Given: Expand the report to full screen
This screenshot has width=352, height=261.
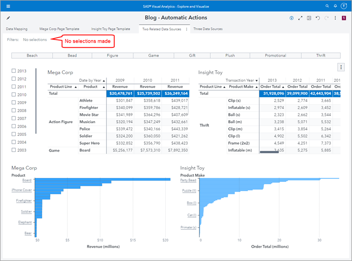Looking at the screenshot, I should 300,18.
